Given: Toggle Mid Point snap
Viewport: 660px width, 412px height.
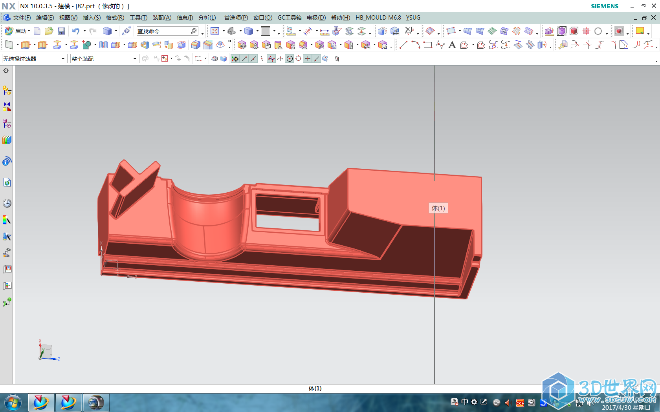Looking at the screenshot, I should tap(253, 59).
